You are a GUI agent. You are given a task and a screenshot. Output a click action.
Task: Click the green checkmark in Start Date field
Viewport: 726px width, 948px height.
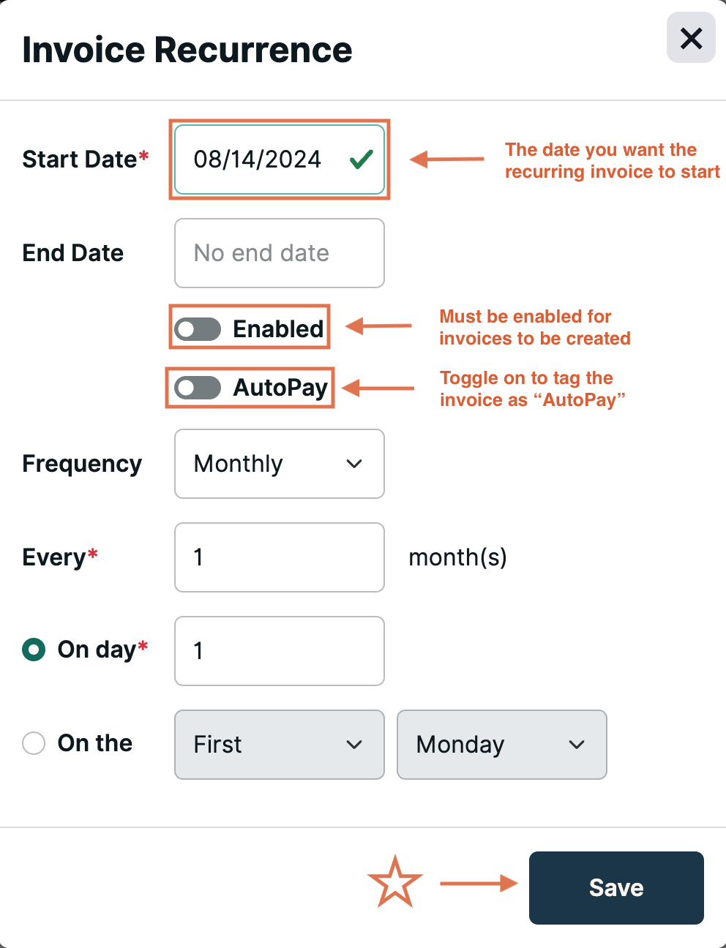pyautogui.click(x=361, y=159)
